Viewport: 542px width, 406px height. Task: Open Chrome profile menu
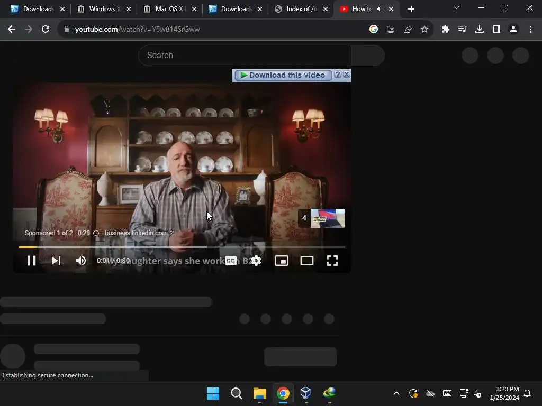pyautogui.click(x=513, y=30)
